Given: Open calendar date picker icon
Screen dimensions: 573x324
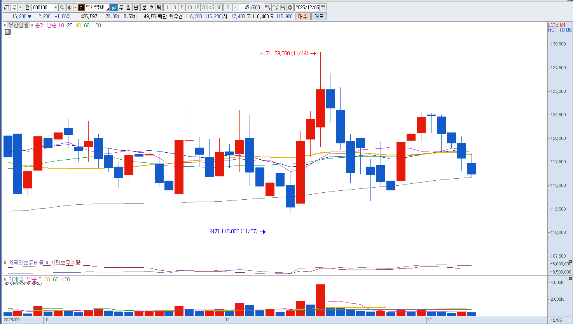Looking at the screenshot, I should click(323, 7).
